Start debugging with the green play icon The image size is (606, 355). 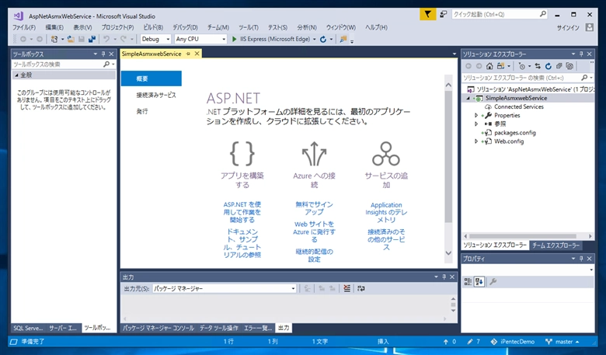tap(234, 39)
